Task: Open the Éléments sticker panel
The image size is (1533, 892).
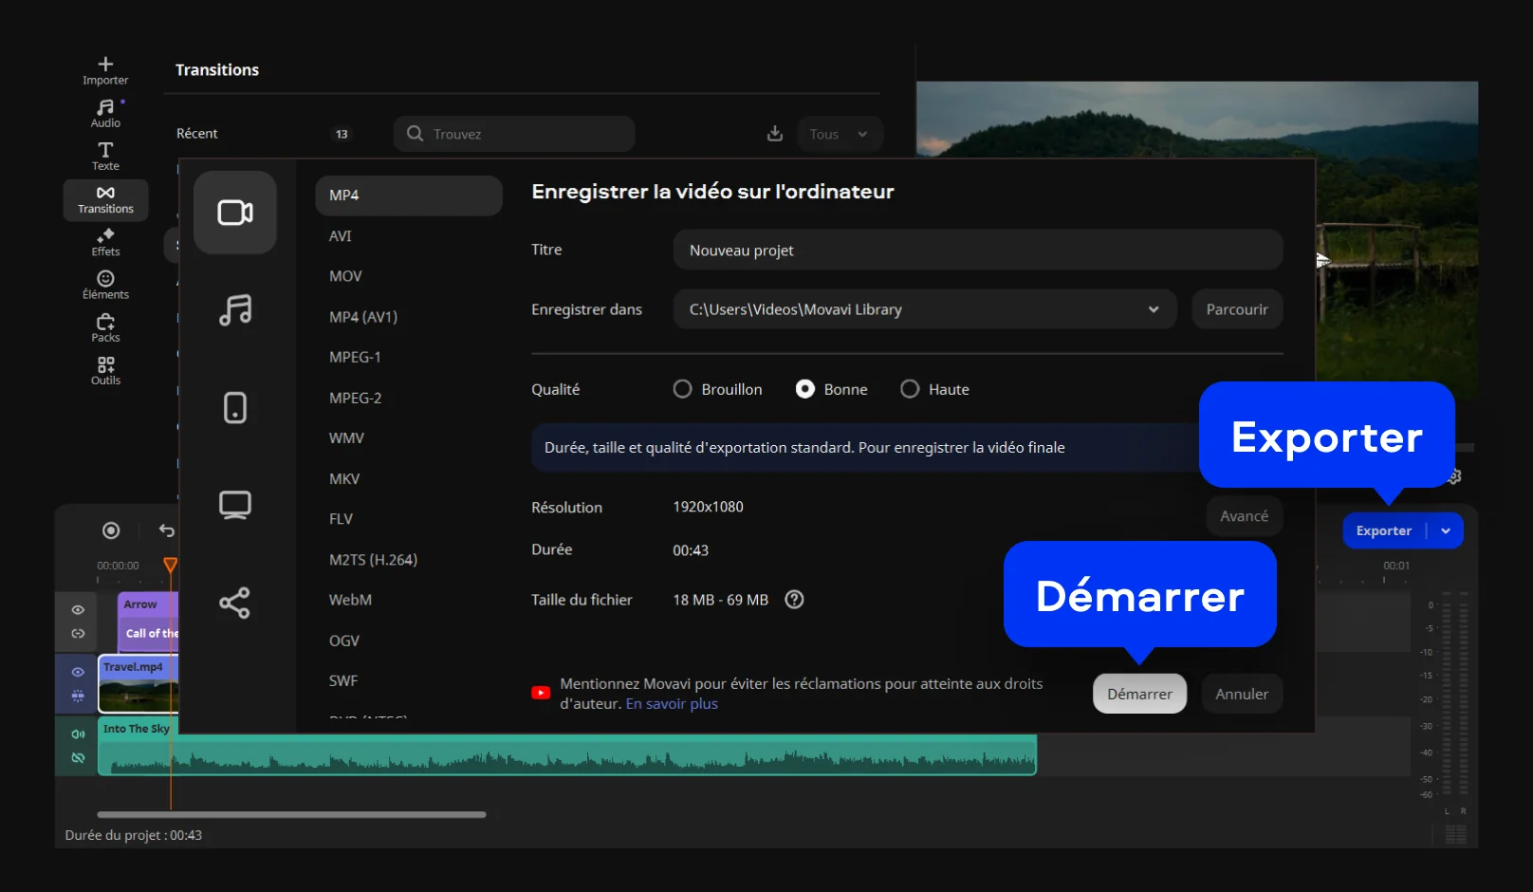Action: coord(105,285)
